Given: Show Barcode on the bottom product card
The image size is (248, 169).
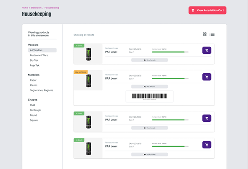Looking at the screenshot, I should 149,155.
